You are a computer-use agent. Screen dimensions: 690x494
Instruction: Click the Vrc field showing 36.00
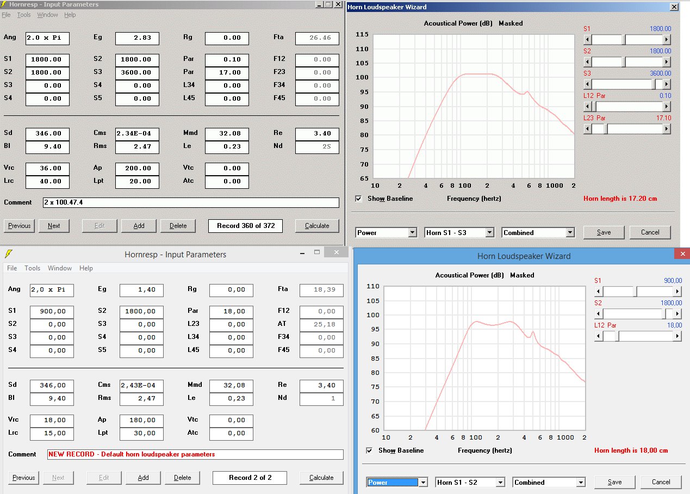[x=47, y=169]
